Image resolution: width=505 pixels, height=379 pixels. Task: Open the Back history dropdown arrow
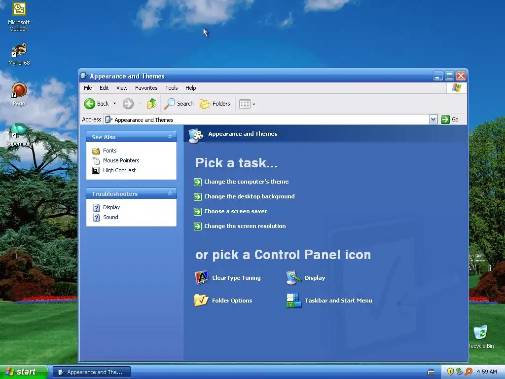click(114, 104)
